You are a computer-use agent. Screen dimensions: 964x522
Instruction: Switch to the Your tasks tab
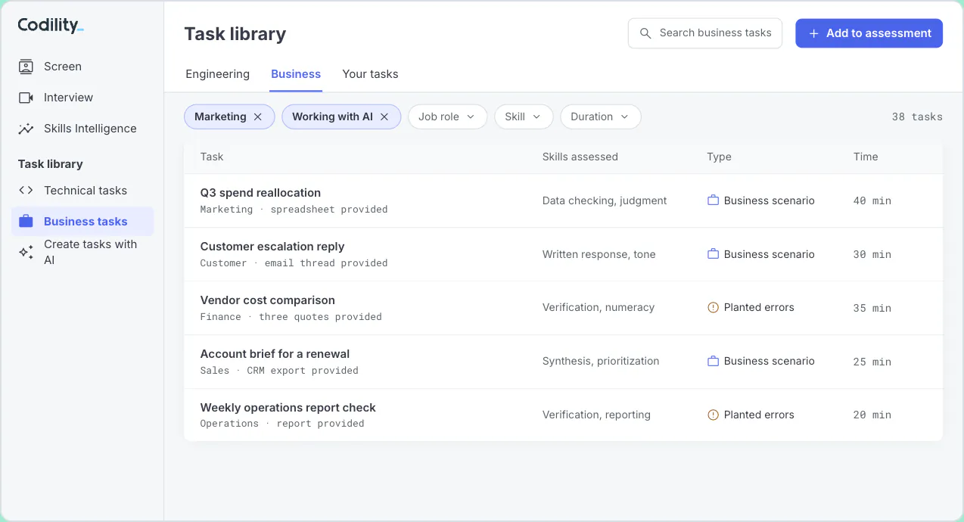370,74
